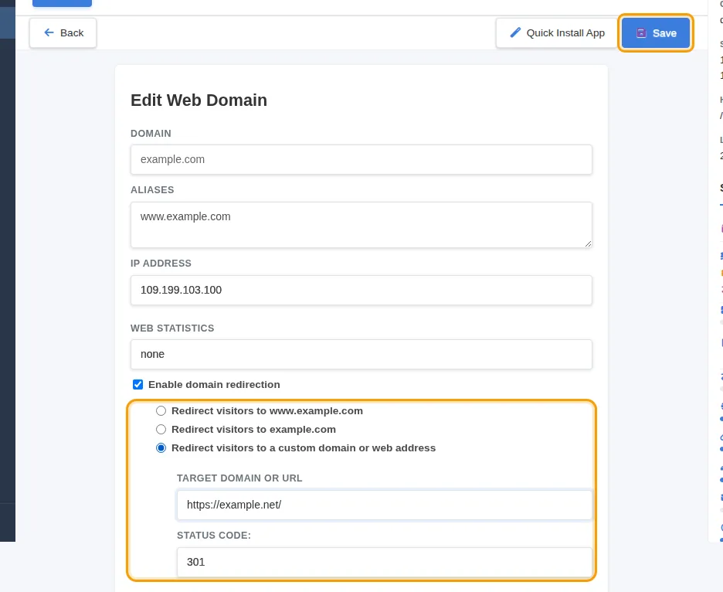Open the IP Address dropdown
Screen dimensions: 723x592
[x=361, y=291]
